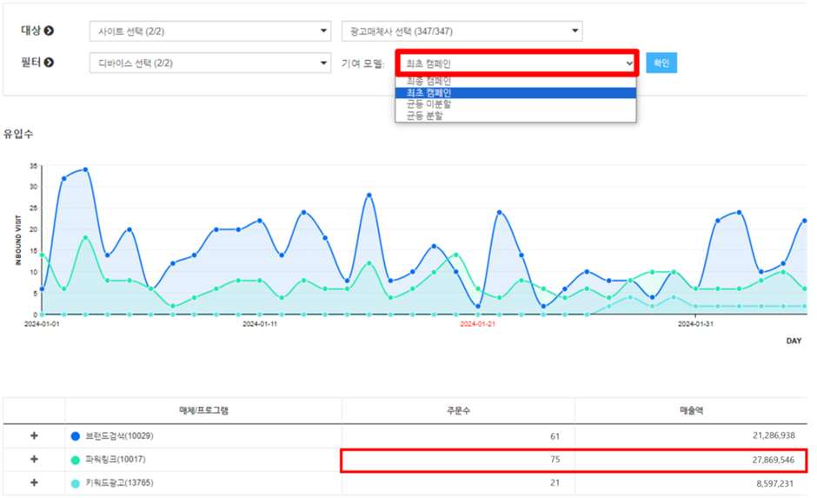Click the 2024-01-21 date label on chart axis
Viewport: 817px width, 498px height.
(477, 324)
